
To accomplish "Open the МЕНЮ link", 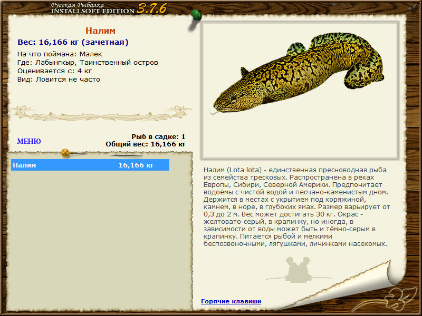I will click(x=29, y=141).
